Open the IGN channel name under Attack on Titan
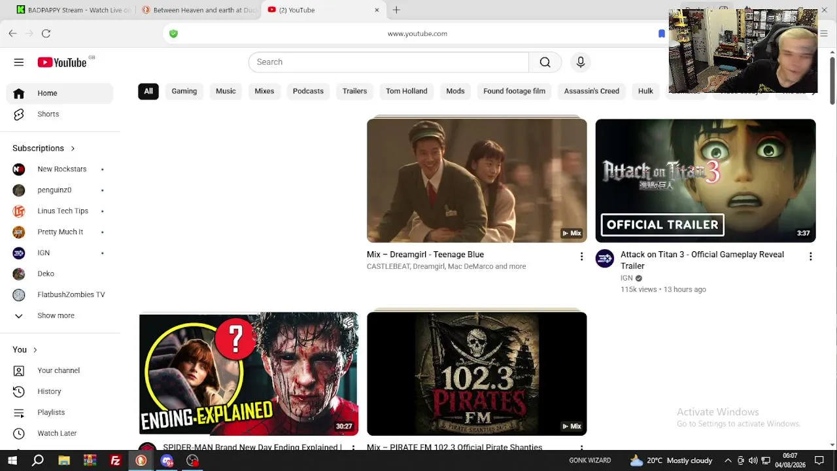The image size is (837, 471). [626, 278]
